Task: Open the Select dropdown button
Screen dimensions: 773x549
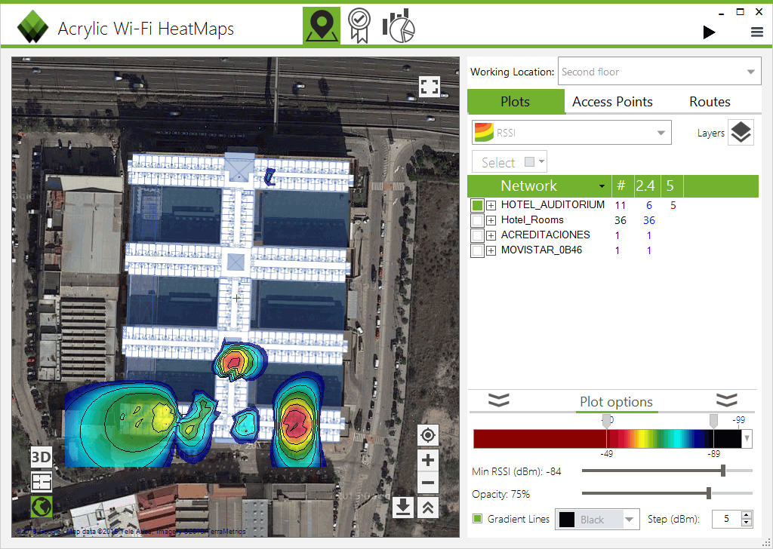Action: tap(510, 162)
